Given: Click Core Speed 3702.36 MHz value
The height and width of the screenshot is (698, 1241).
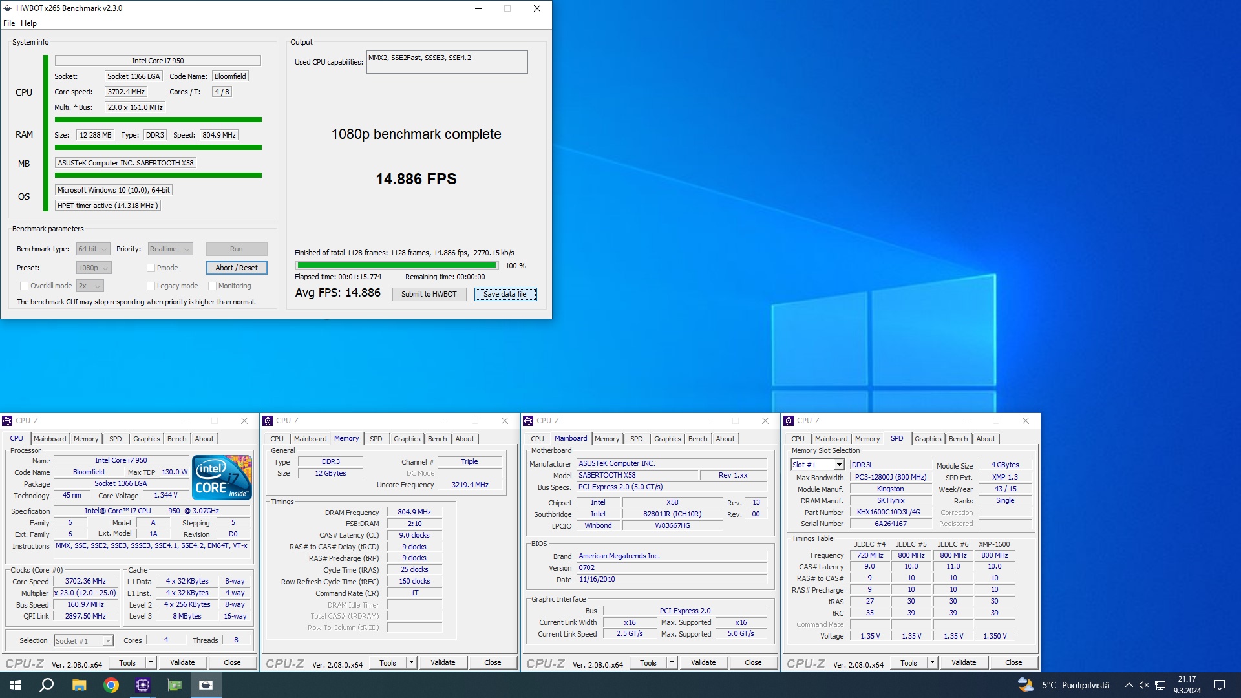Looking at the screenshot, I should pyautogui.click(x=85, y=581).
